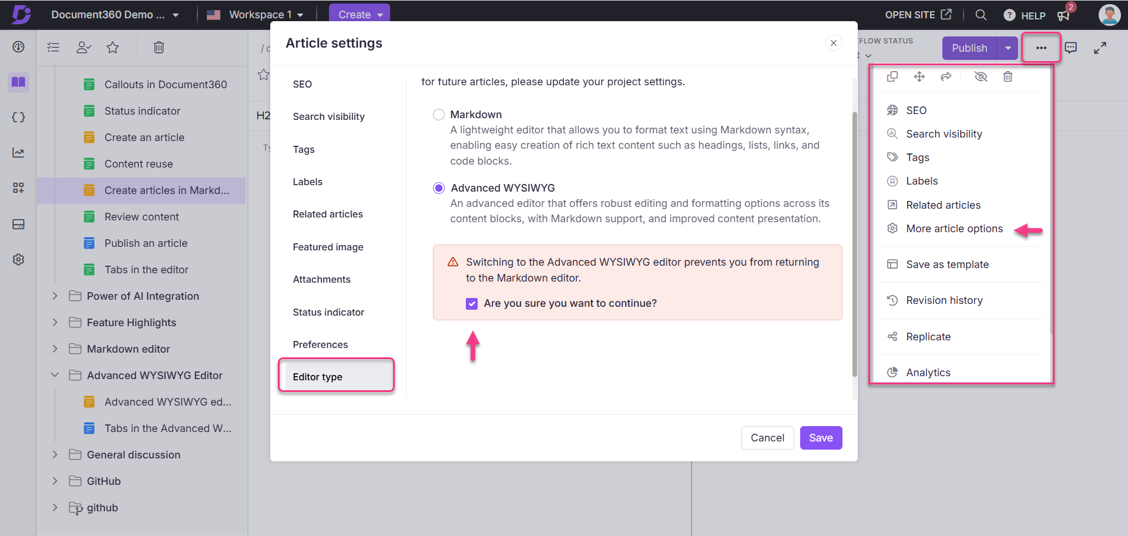This screenshot has width=1128, height=536.
Task: Open the Drive icon in left sidebar
Action: coord(18,224)
